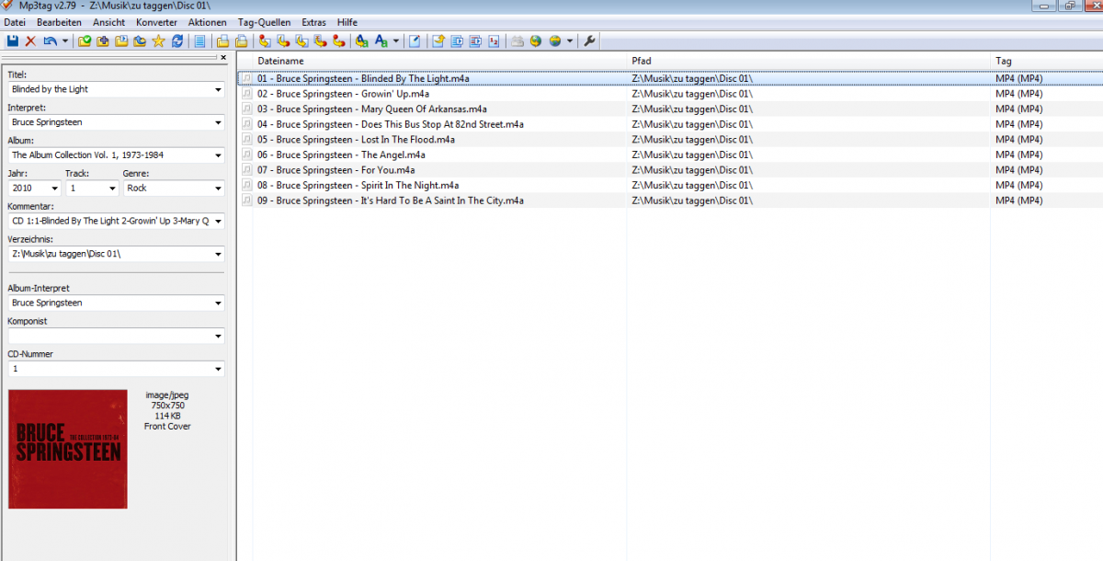Expand the Kommentar field dropdown
Viewport: 1103px width, 561px height.
pos(219,221)
